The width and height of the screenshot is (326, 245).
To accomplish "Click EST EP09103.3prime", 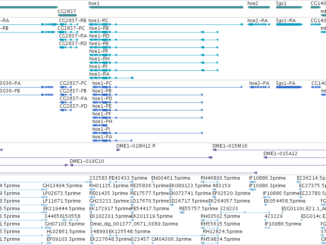I will (x=66, y=240).
